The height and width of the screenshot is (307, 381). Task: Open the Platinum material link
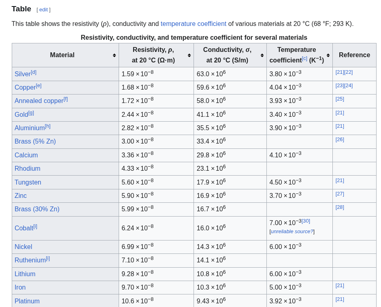click(x=27, y=301)
